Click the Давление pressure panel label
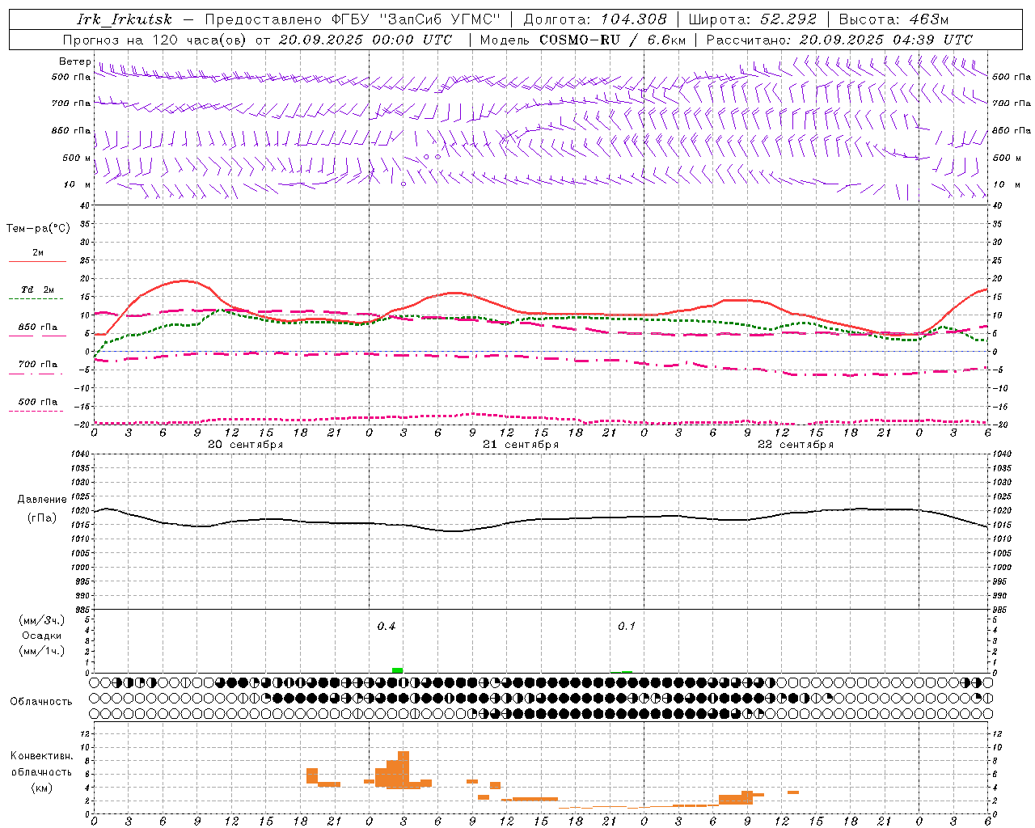This screenshot has width=1035, height=828. (42, 499)
